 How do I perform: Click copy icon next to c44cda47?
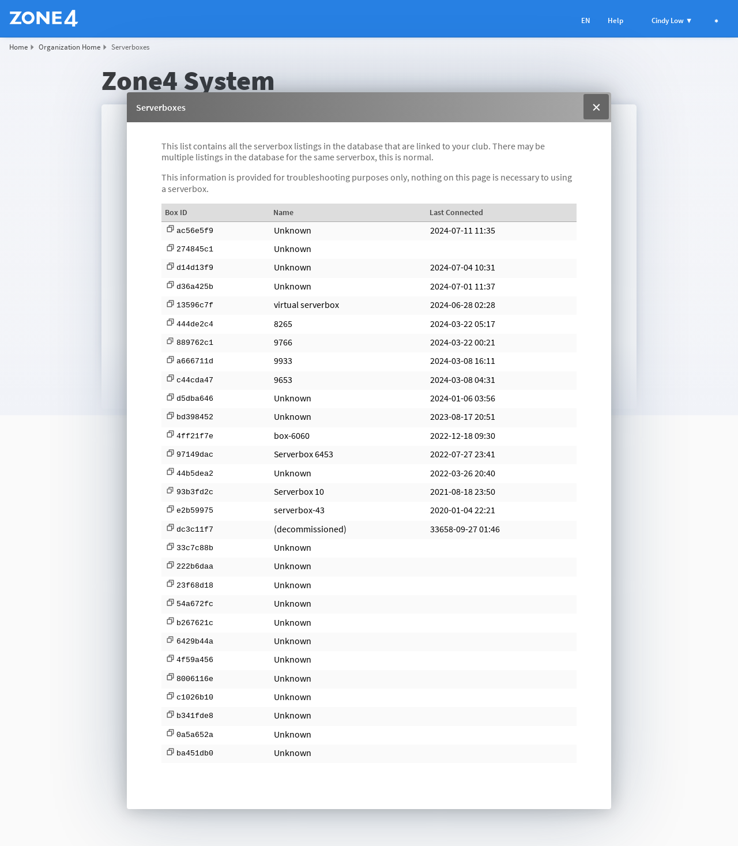(170, 378)
